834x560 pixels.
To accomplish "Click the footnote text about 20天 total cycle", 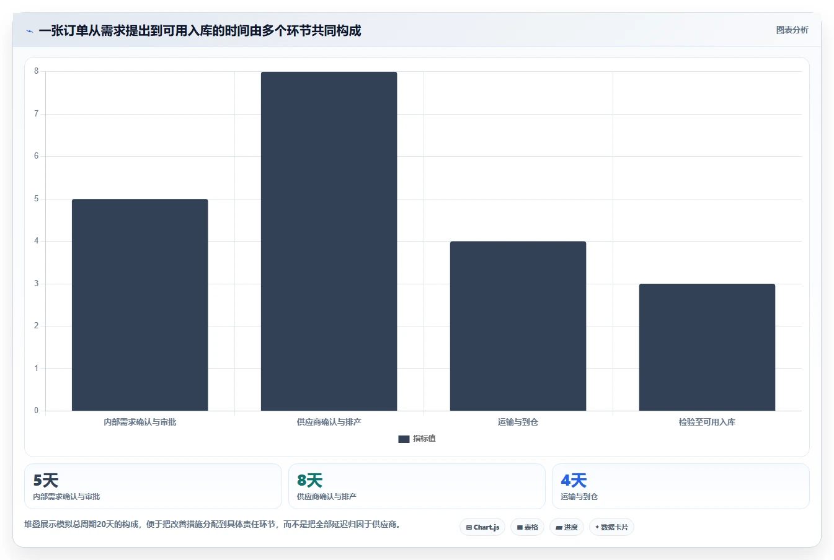I will point(214,524).
